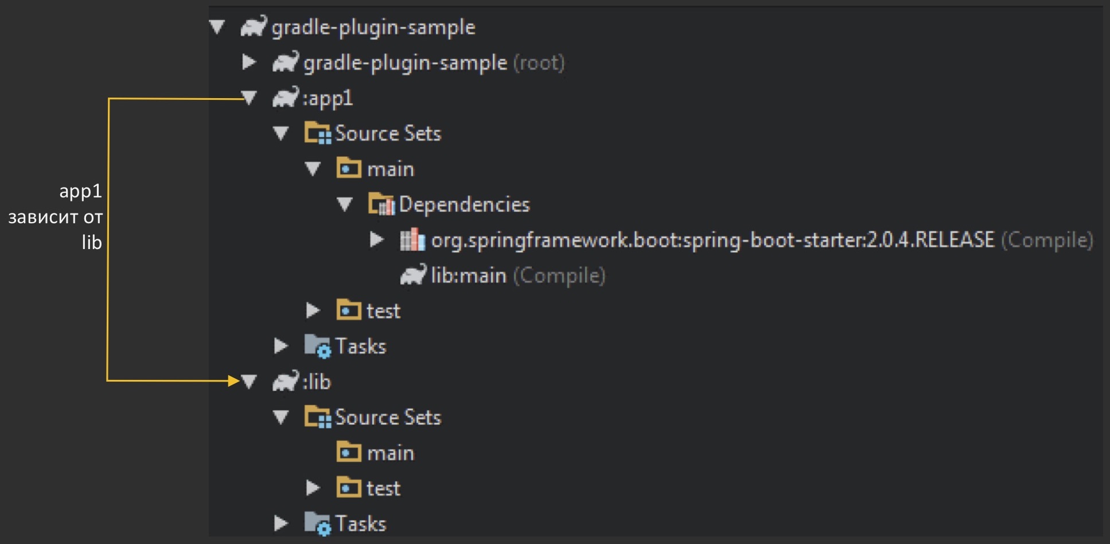
Task: Click the elephant icon beside lib:main dependency
Action: [413, 275]
